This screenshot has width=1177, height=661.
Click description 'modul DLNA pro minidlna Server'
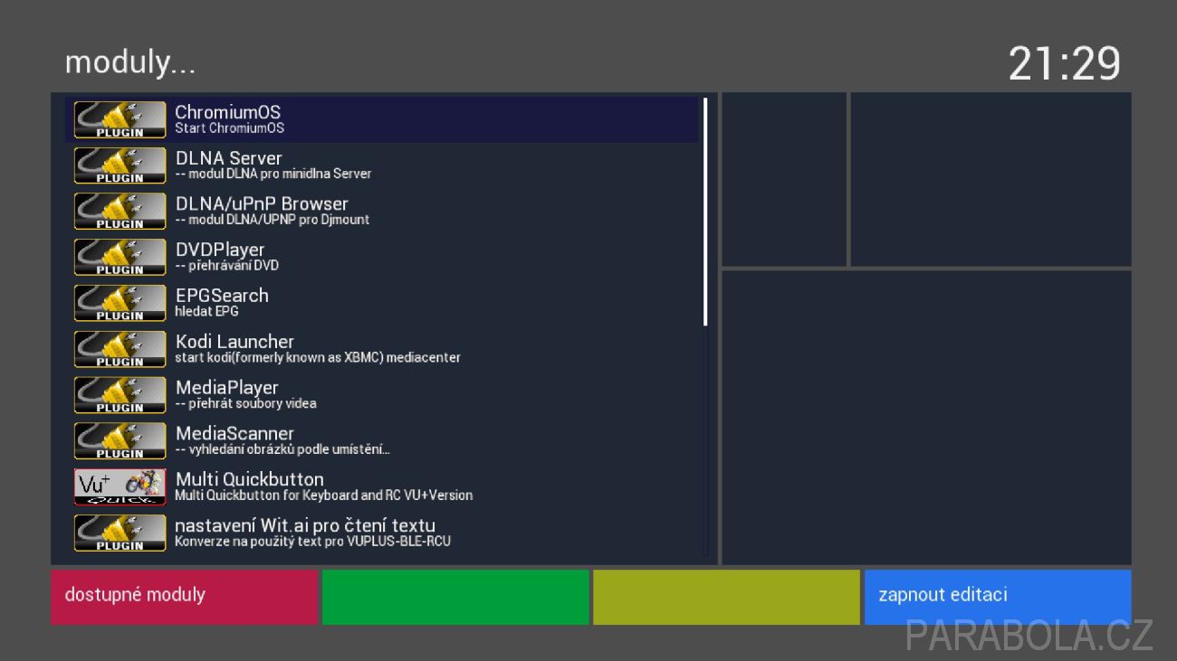(273, 174)
